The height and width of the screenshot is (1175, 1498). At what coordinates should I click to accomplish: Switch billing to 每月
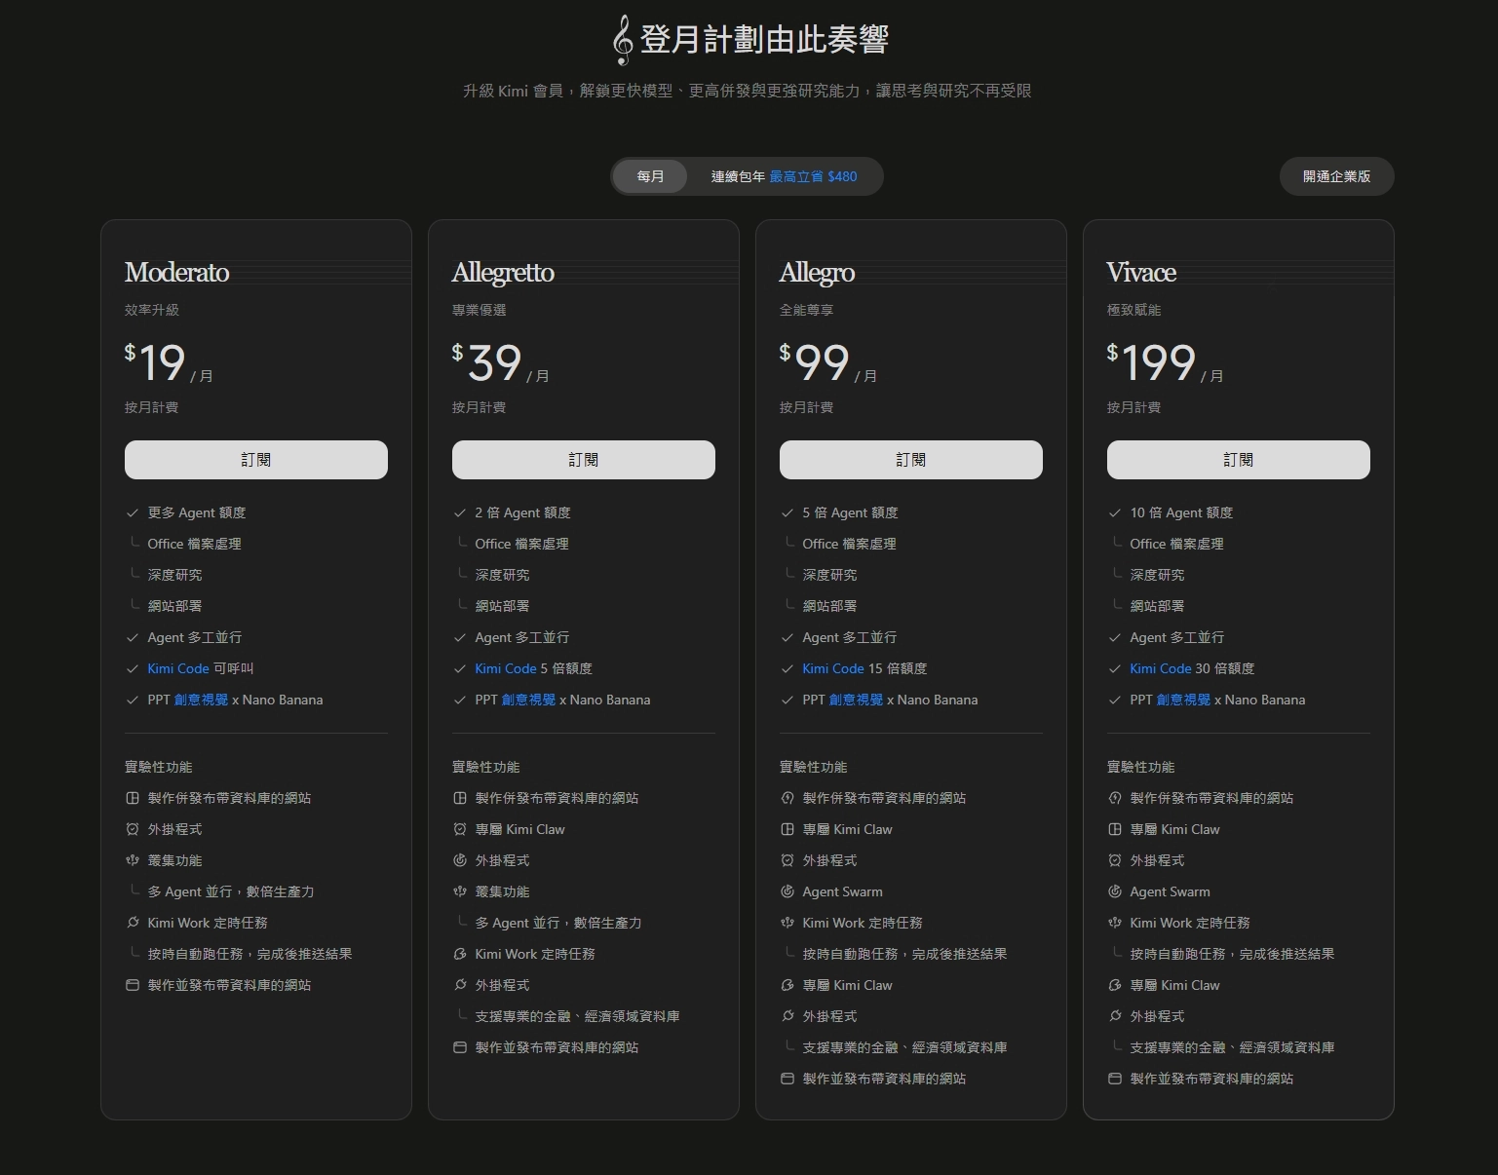(x=650, y=176)
